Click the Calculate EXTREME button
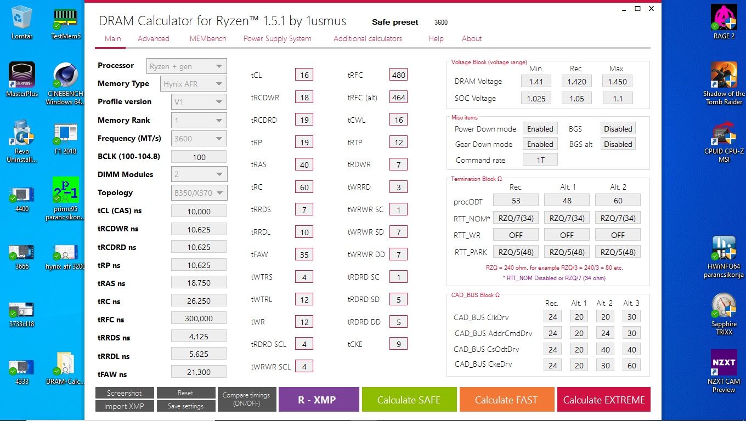 pyautogui.click(x=603, y=400)
